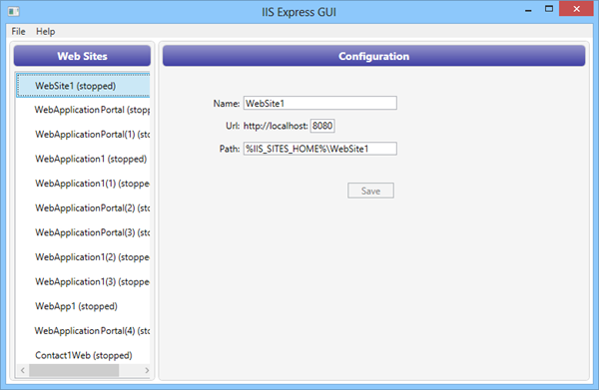Maximize the IIS Express GUI window

[x=549, y=9]
